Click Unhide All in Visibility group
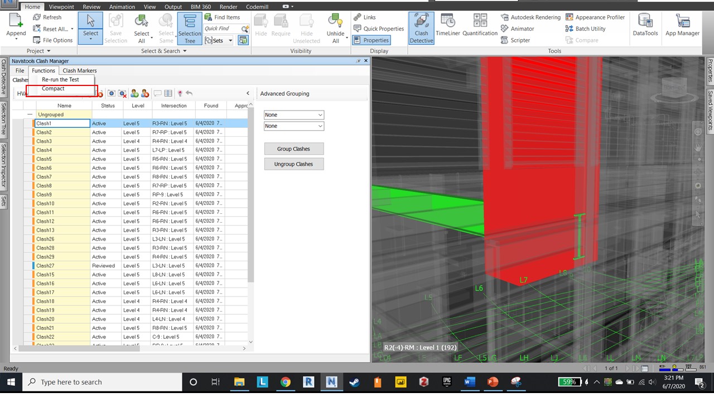This screenshot has height=402, width=714. [335, 28]
